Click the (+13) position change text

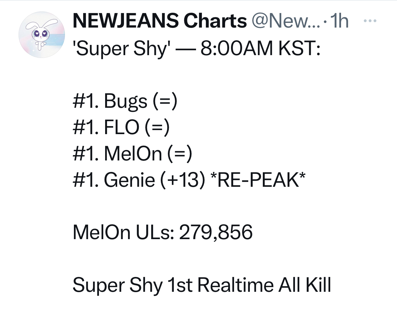click(x=183, y=180)
